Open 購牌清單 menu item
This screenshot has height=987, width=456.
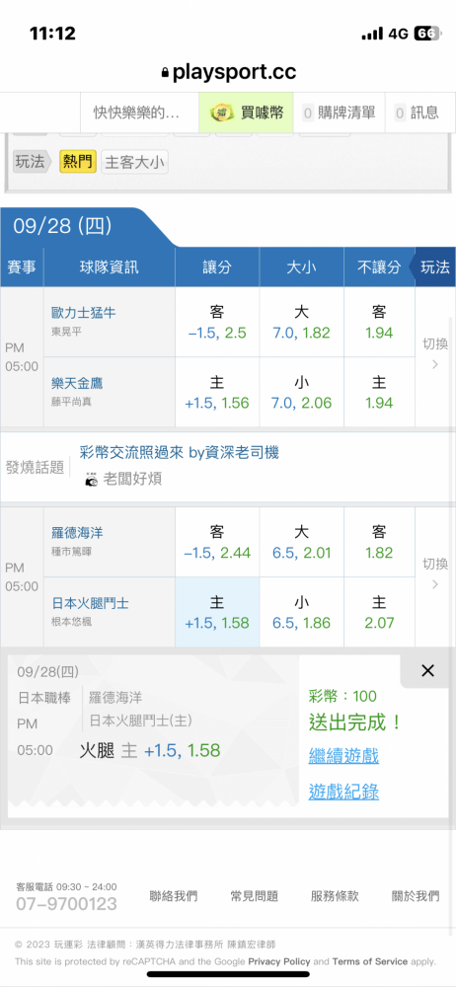pyautogui.click(x=340, y=113)
